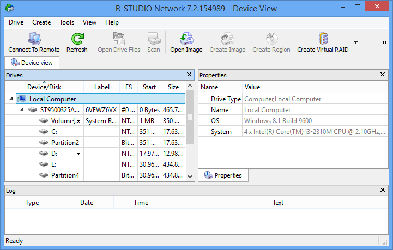Click the Create Image toolbar icon

(x=228, y=39)
